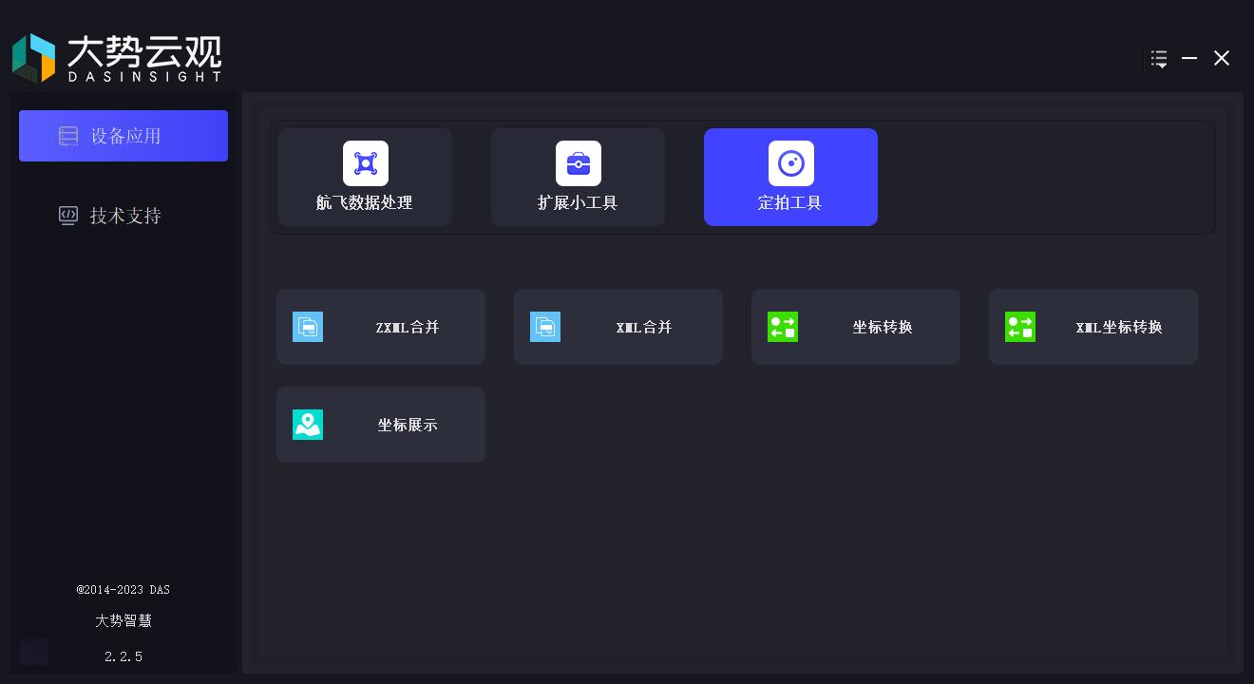Click the 坐标展示 map pin icon
Screen dimensions: 1254x684
pyautogui.click(x=308, y=425)
